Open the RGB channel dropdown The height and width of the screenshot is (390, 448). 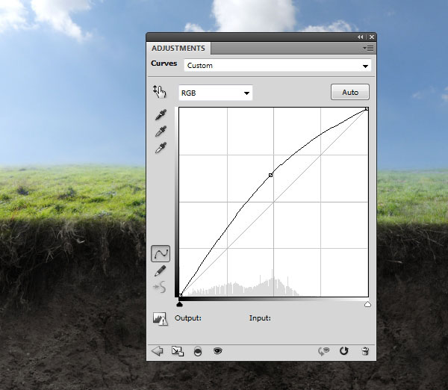coord(216,93)
